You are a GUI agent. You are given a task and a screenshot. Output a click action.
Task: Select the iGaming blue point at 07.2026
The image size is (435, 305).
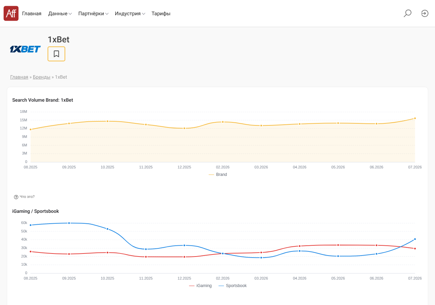(415, 239)
